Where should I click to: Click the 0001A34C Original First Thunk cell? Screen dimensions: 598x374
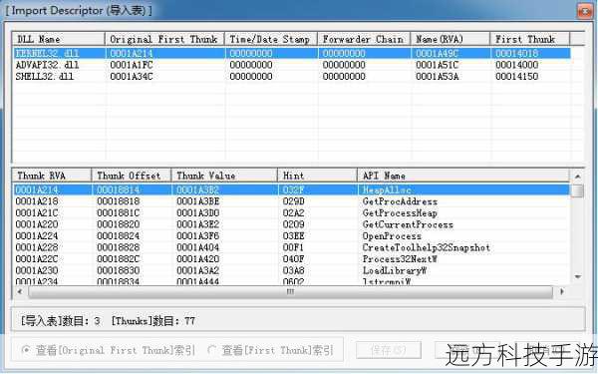tap(132, 77)
